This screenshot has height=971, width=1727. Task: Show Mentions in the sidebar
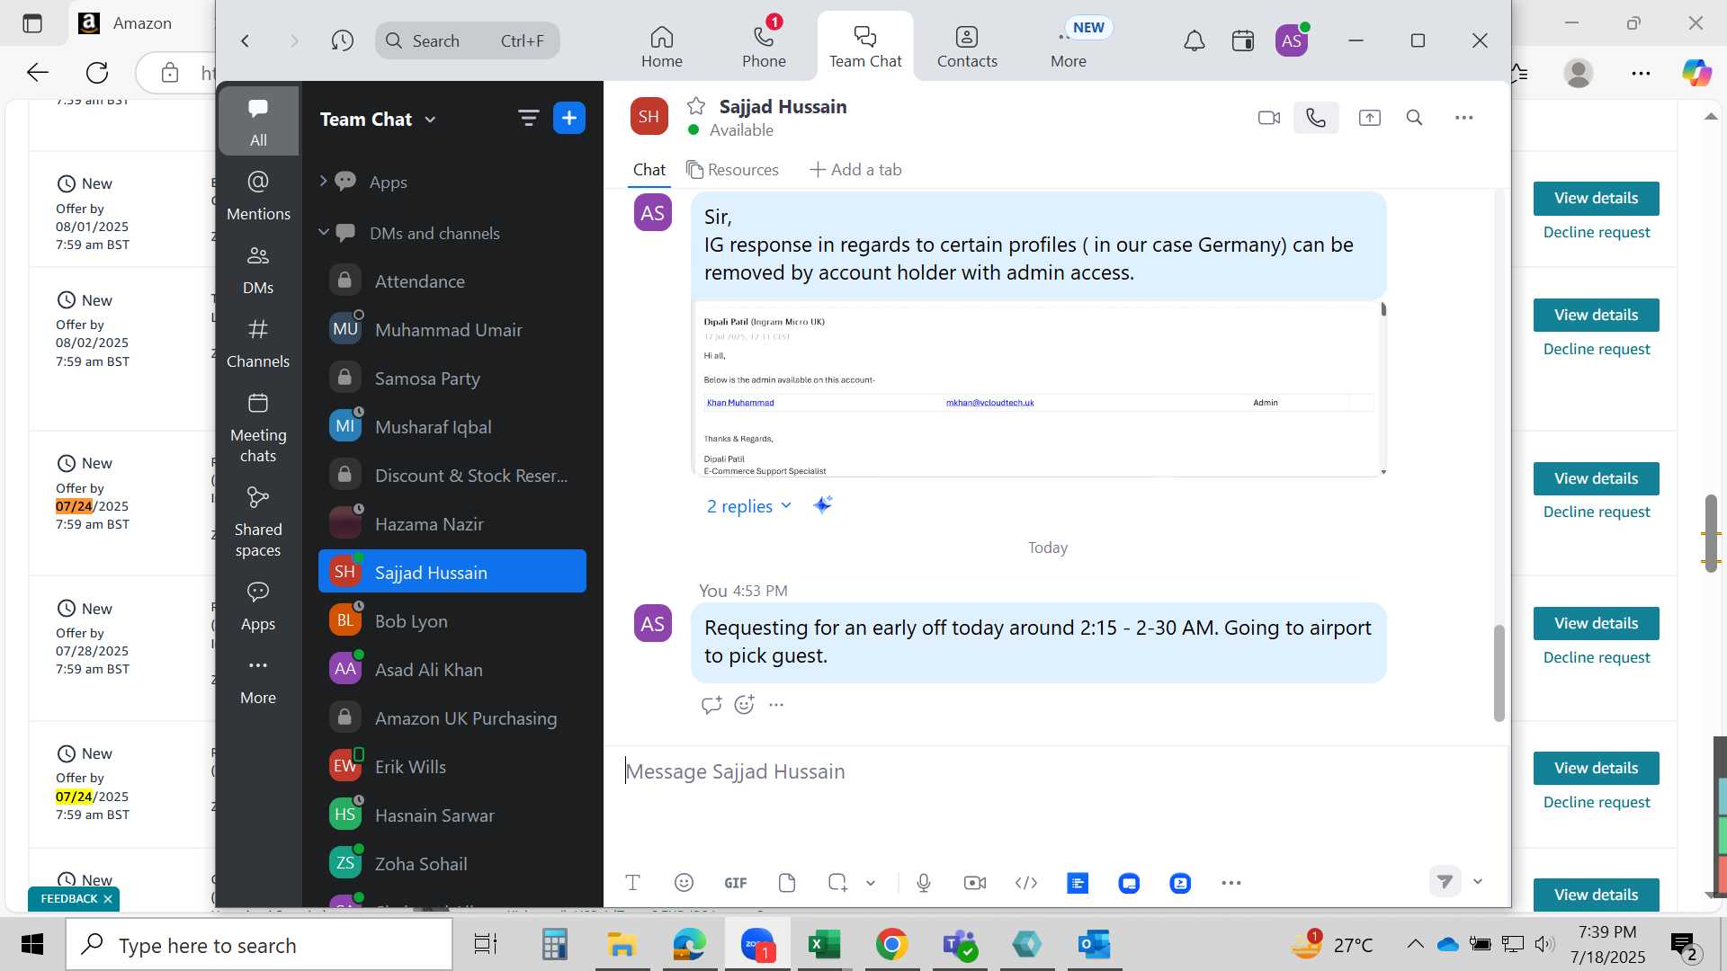[258, 197]
